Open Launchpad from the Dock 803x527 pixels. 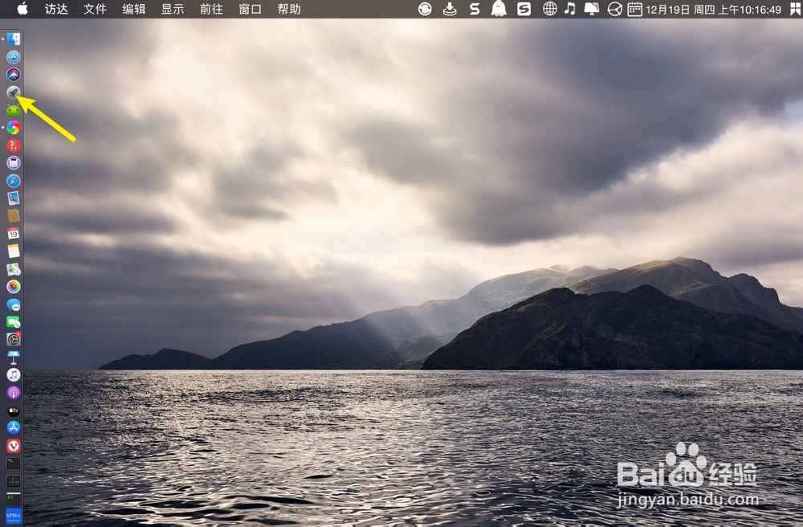tap(13, 91)
